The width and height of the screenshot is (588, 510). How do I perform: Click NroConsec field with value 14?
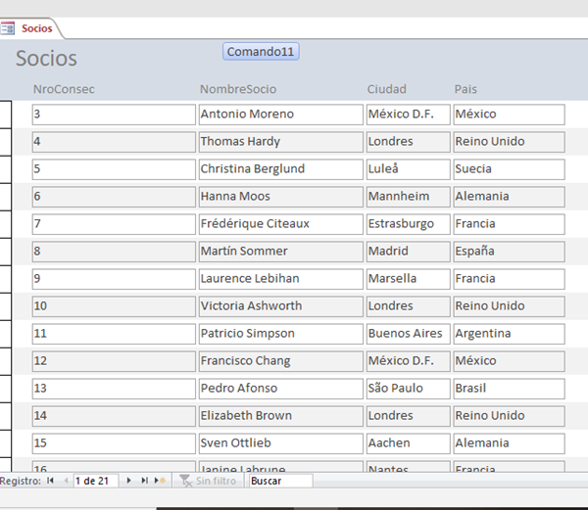pos(114,416)
